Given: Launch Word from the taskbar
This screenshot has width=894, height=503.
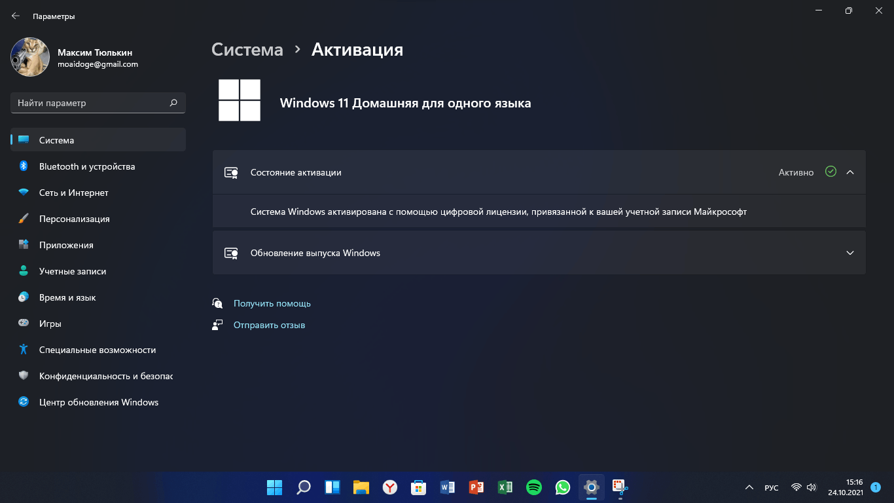Looking at the screenshot, I should click(448, 487).
